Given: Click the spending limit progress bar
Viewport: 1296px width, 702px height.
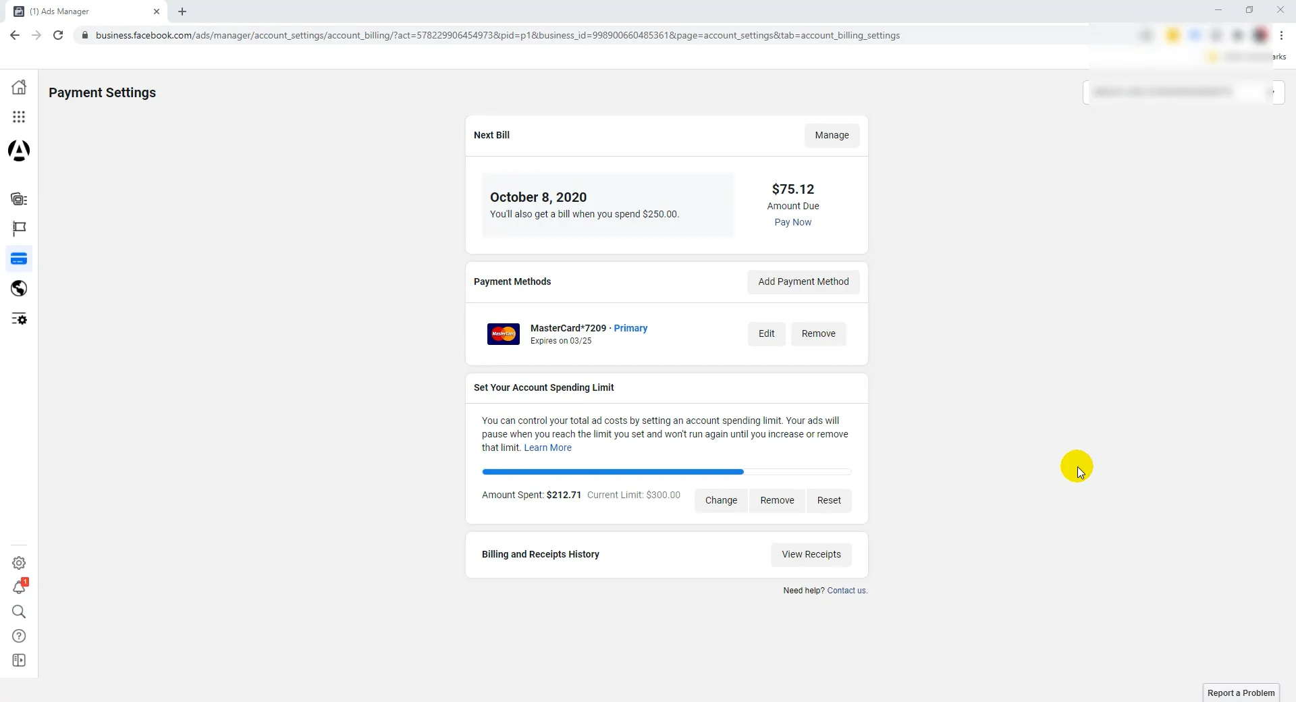Looking at the screenshot, I should 666,472.
